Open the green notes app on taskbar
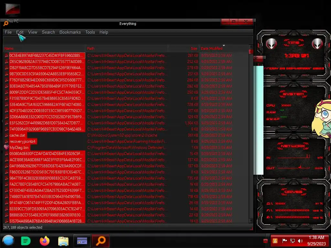 coord(26,241)
